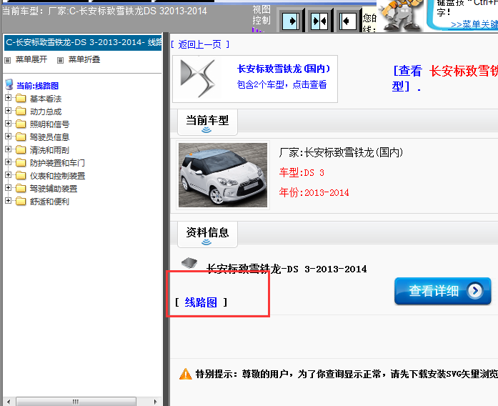Expand the 照明和信号 tree node
This screenshot has width=498, height=406.
[9, 123]
